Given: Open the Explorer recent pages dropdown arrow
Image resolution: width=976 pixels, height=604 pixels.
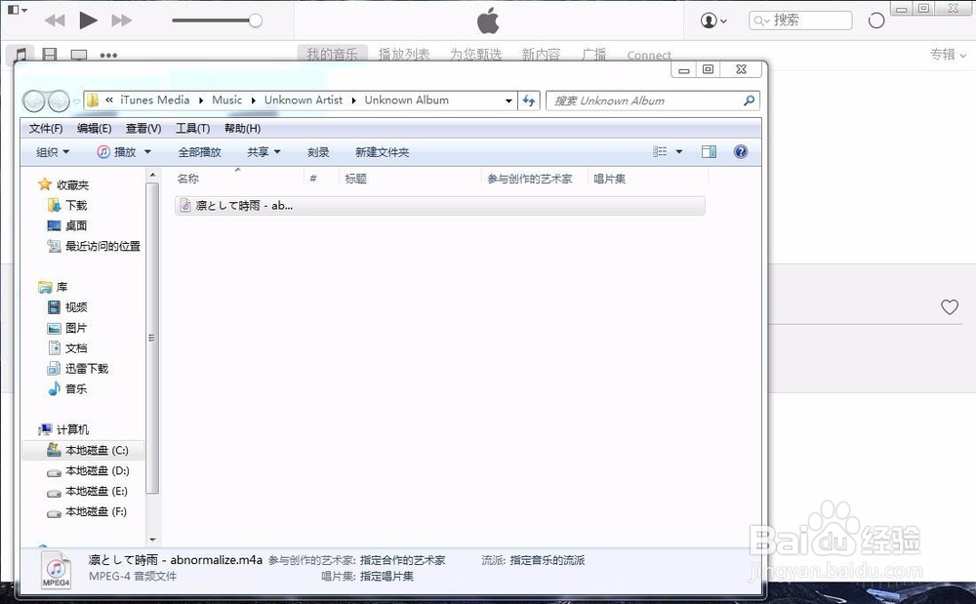Looking at the screenshot, I should [x=76, y=101].
